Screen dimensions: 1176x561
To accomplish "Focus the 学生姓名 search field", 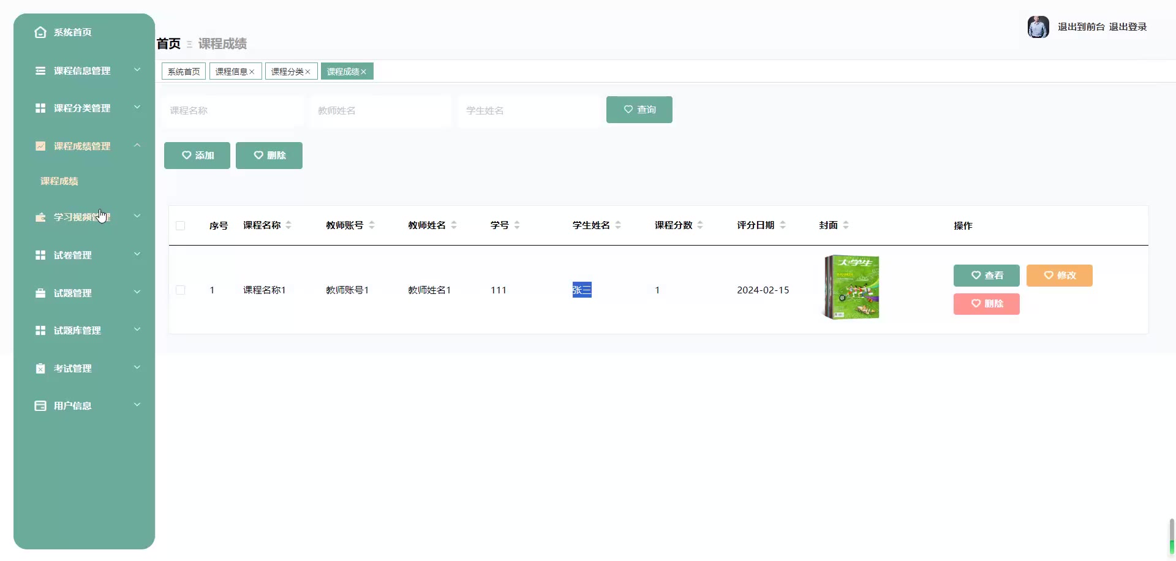I will click(x=529, y=111).
